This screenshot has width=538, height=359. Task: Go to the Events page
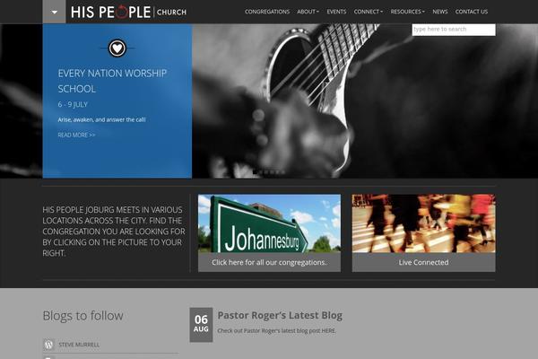click(x=336, y=12)
